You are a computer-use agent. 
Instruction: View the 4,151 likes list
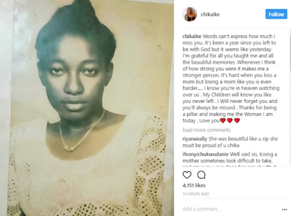tap(194, 185)
